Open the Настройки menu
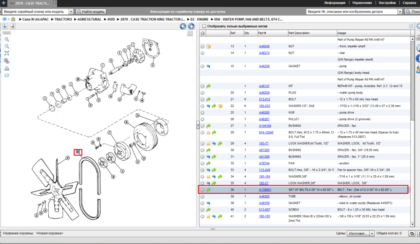The height and width of the screenshot is (244, 420). point(387,3)
